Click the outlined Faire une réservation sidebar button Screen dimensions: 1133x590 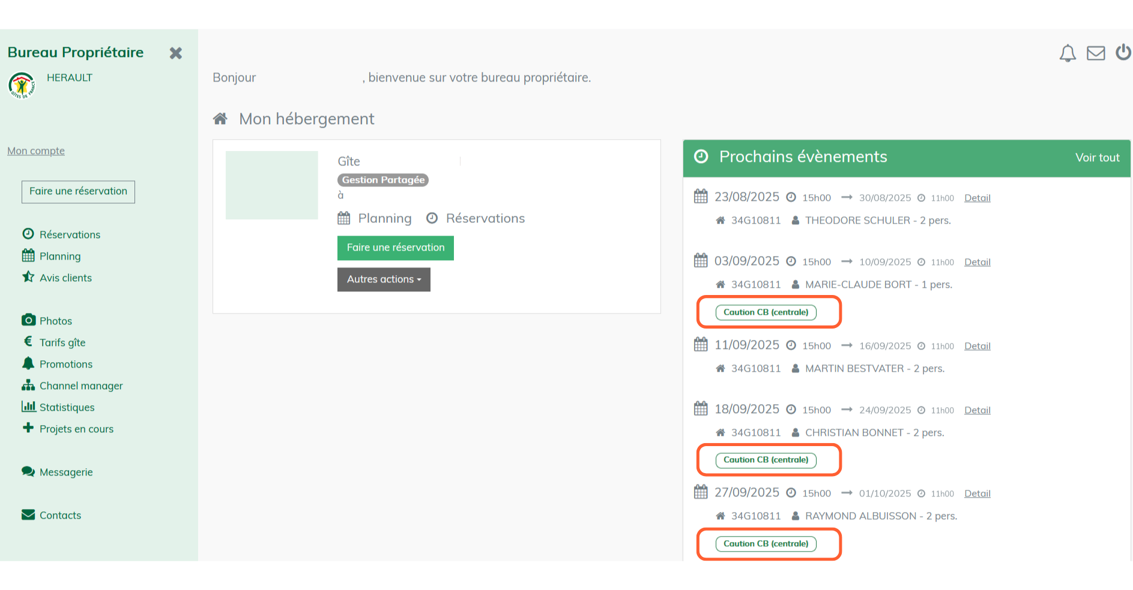click(x=78, y=192)
